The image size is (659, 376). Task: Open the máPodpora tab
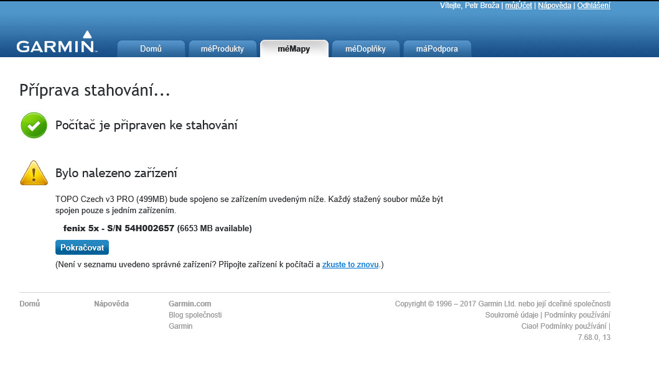437,48
